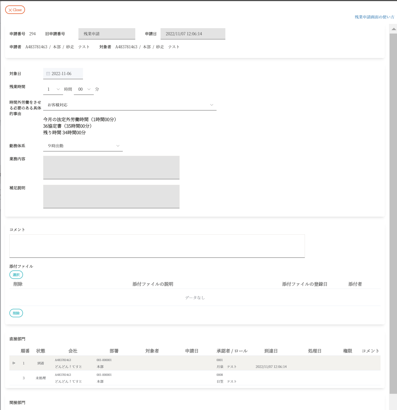Click the 旧申請番号 field showing 残業申請
Screen dimensions: 397x410
(x=107, y=34)
